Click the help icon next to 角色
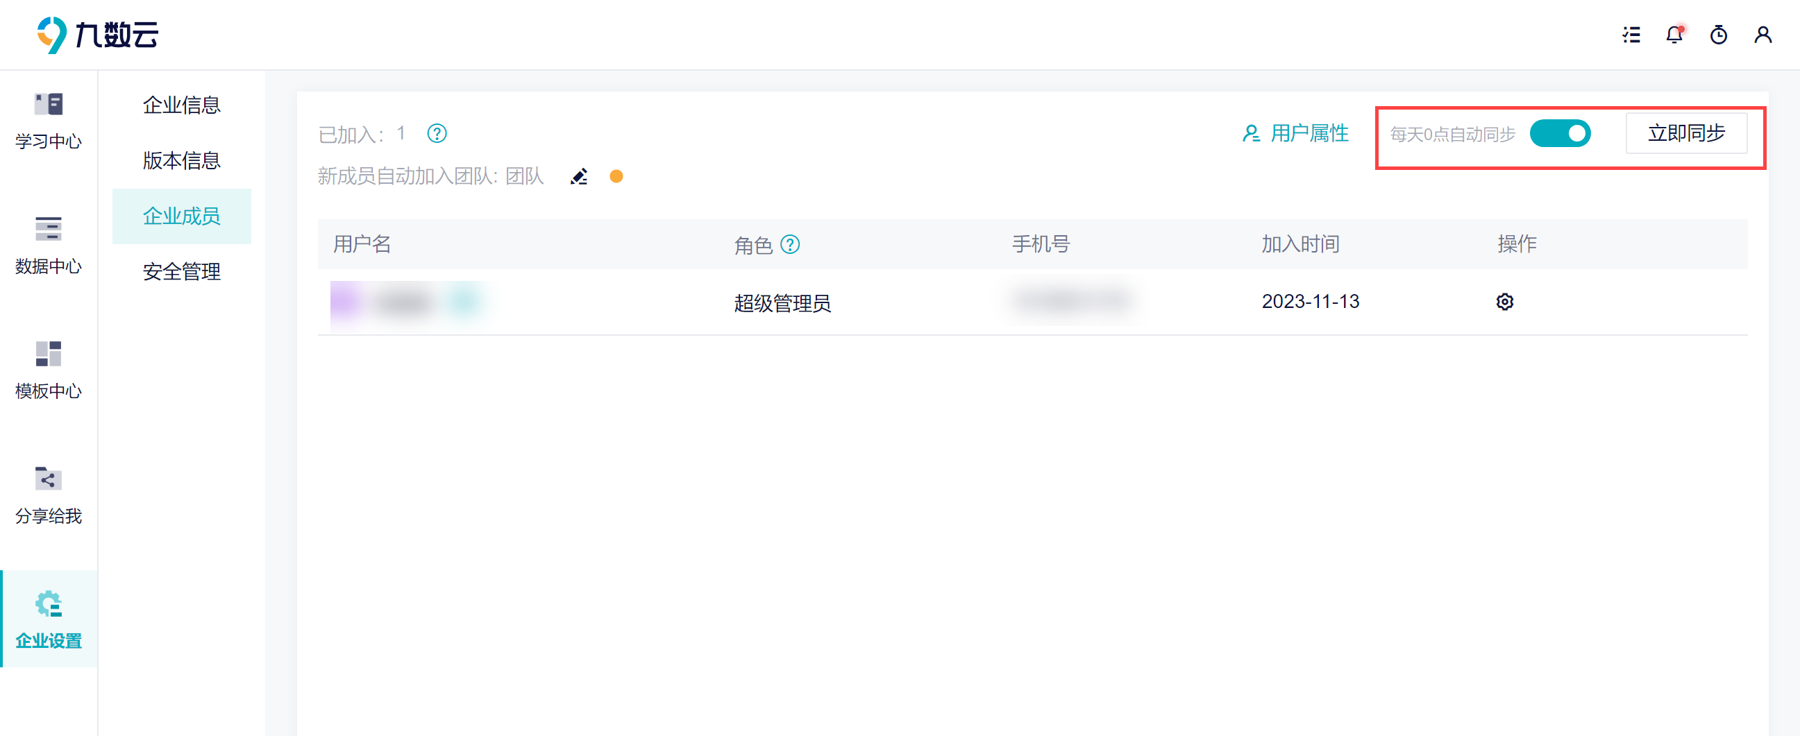 (x=789, y=244)
